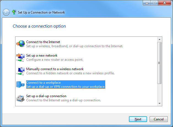Minimize the connection wizard window
173x127 pixels.
147,3
